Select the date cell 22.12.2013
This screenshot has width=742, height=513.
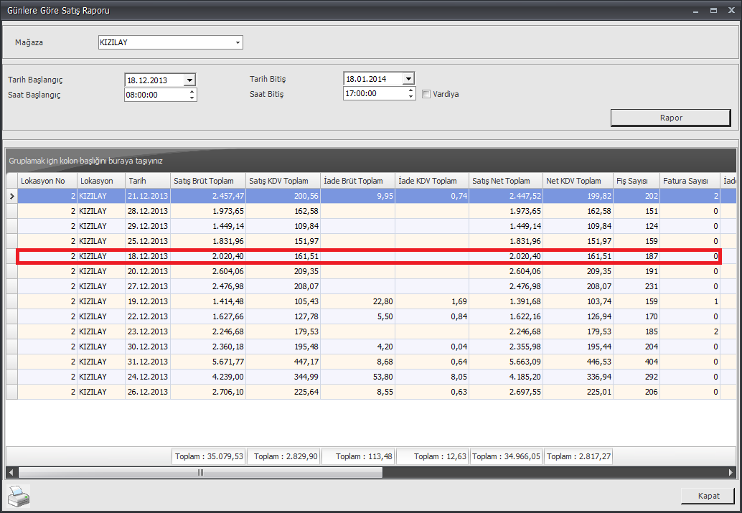pos(148,316)
